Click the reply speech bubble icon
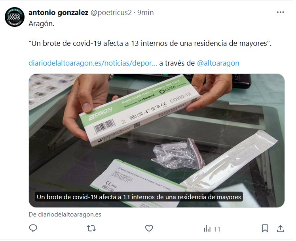This screenshot has height=241, width=296. 33,228
